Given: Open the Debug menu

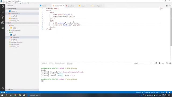Looking at the screenshot, I should pyautogui.click(x=19, y=3).
